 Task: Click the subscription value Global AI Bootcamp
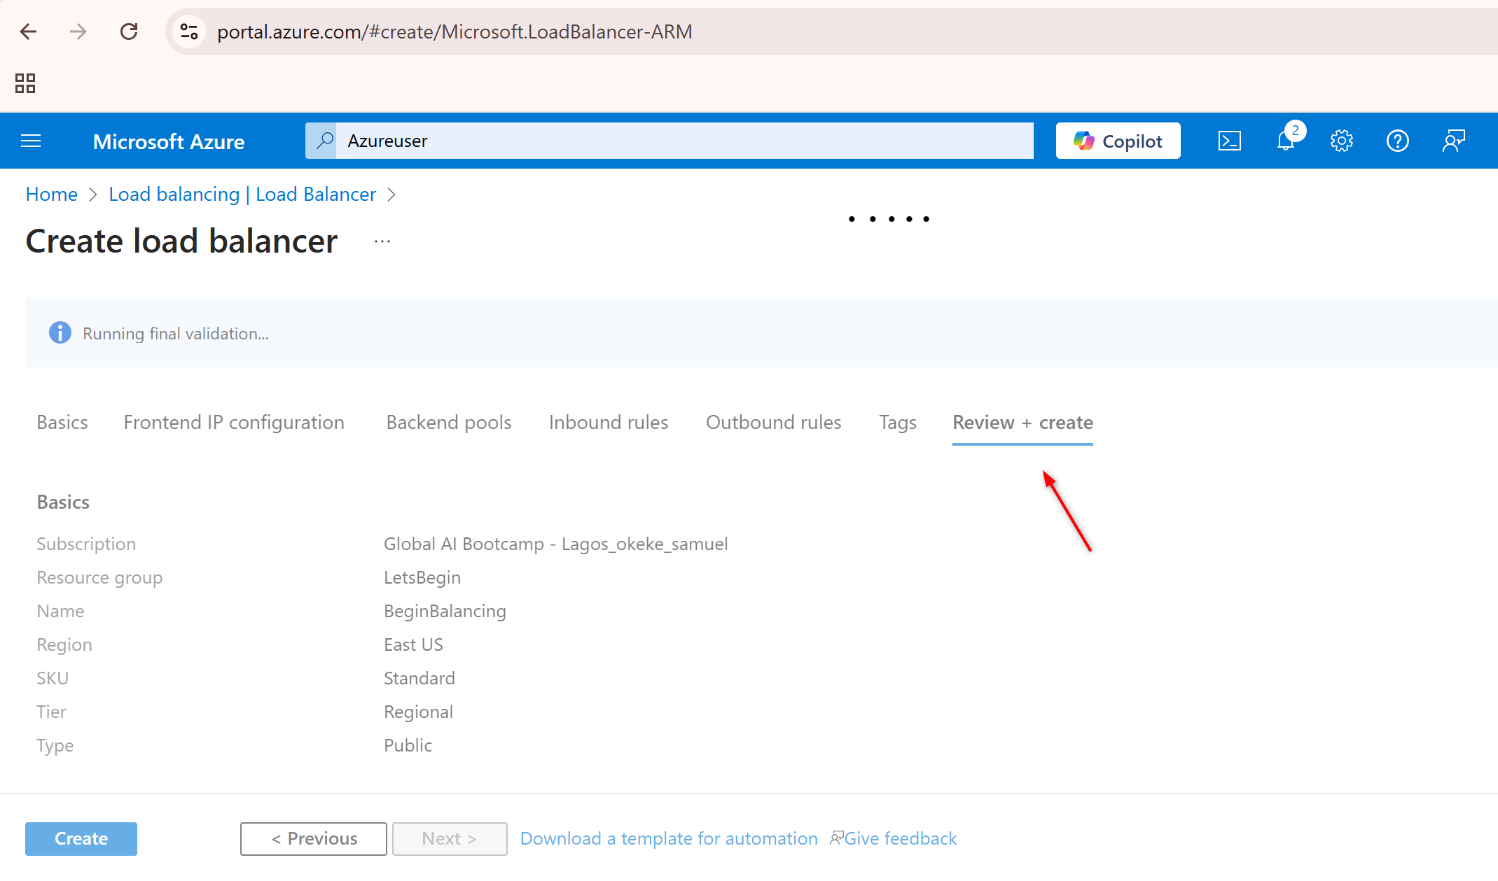(555, 544)
